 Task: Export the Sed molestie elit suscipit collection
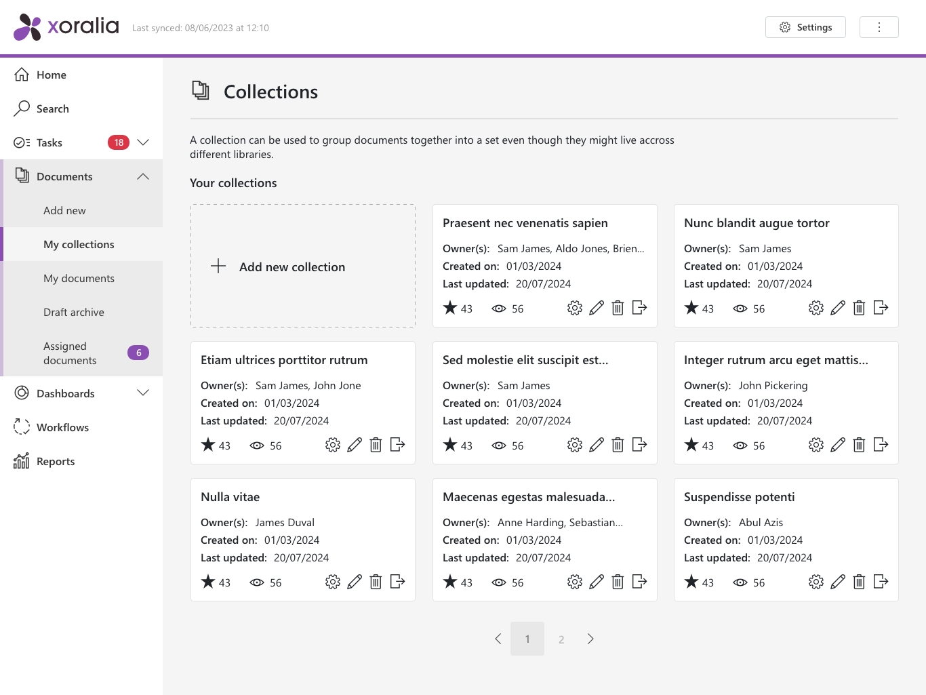pyautogui.click(x=639, y=445)
